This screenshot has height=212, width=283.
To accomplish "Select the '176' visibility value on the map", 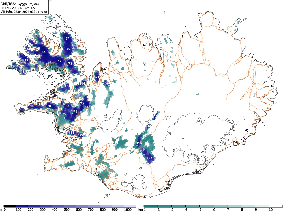I will (x=14, y=66).
